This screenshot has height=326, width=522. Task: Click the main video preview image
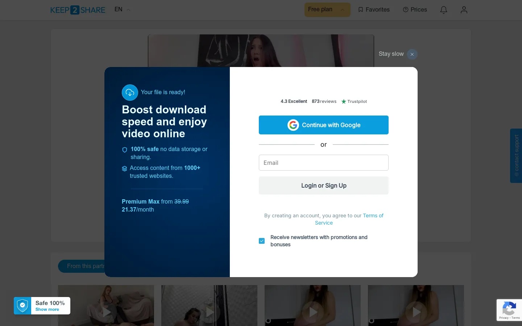point(261,51)
